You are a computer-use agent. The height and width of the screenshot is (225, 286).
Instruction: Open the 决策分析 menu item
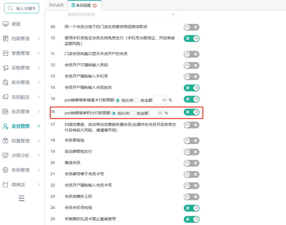click(21, 156)
